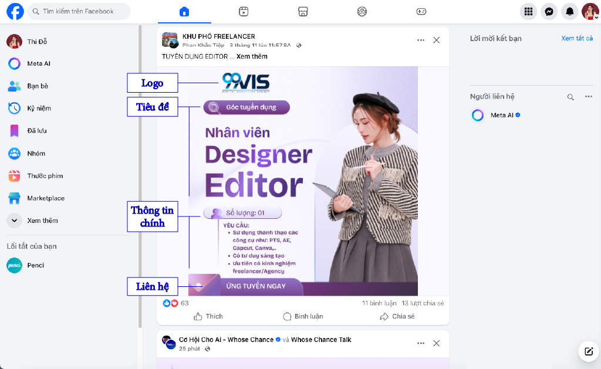Screen dimensions: 601x369
Task: Click Xem tất cả friend requests link
Action: (576, 38)
